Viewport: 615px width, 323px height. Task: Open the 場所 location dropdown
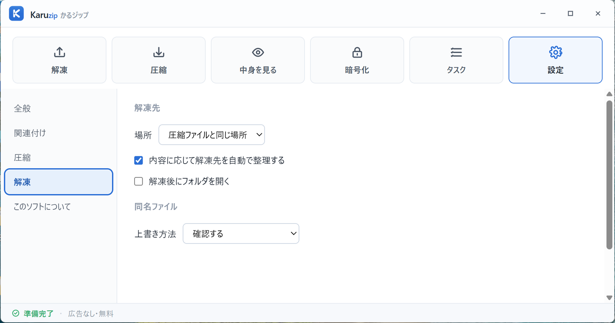coord(212,135)
